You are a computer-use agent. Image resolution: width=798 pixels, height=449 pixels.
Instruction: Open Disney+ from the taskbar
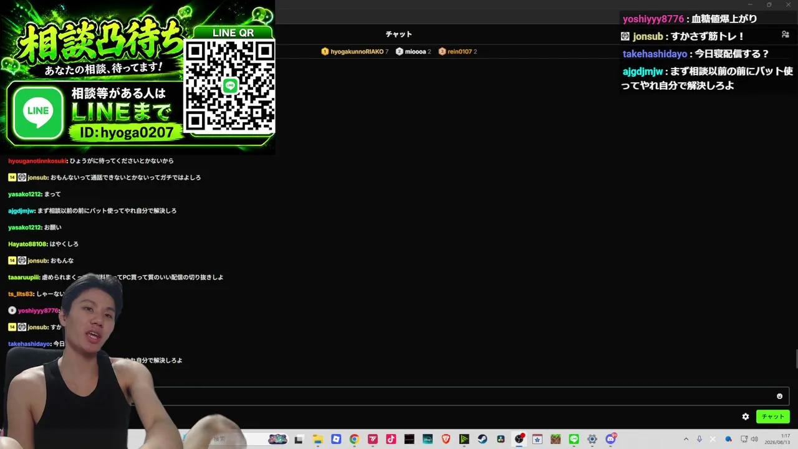coord(428,439)
